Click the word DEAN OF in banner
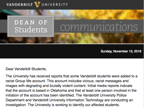Viewport: 144px width, 109px height. [x=31, y=22]
